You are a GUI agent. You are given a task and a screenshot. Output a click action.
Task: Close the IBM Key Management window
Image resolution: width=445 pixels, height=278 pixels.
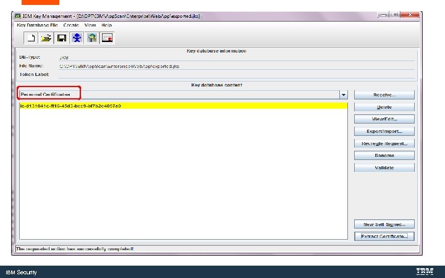point(410,15)
